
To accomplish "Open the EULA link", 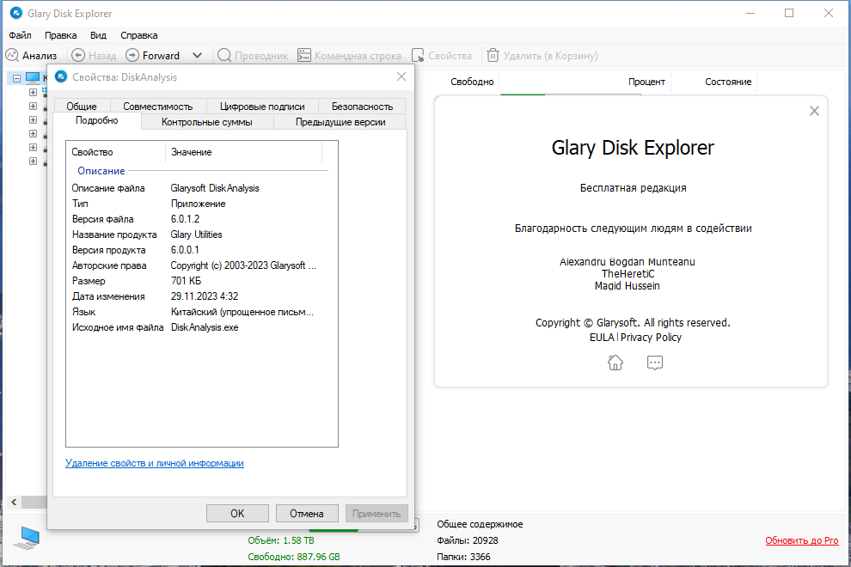I will pos(602,337).
